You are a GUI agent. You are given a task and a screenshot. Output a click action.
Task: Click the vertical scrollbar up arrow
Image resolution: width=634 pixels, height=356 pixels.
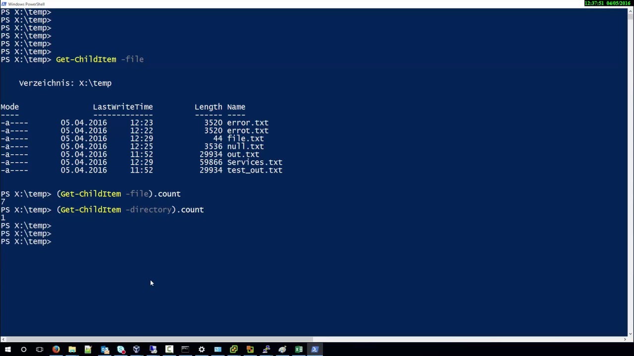[631, 11]
